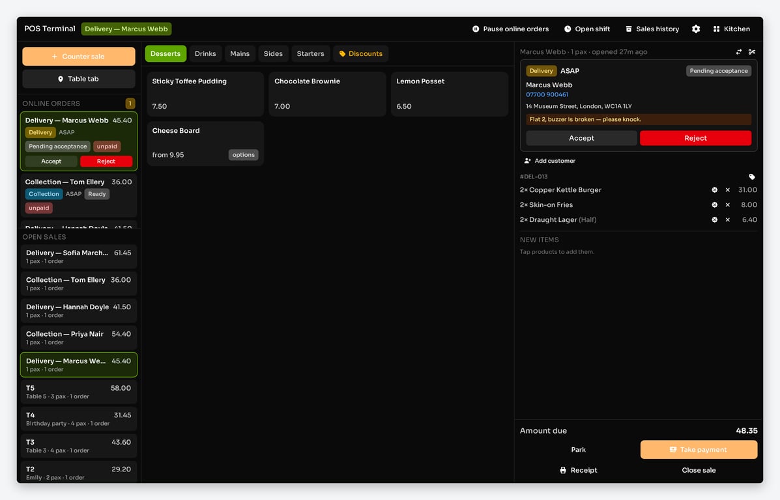Click the split bill scissors icon
Screen dimensions: 780x500
click(x=751, y=51)
